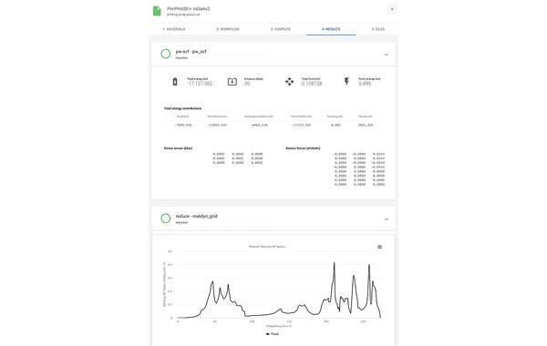The image size is (547, 346).
Task: Toggle the Total series in chart legend
Action: [273, 334]
